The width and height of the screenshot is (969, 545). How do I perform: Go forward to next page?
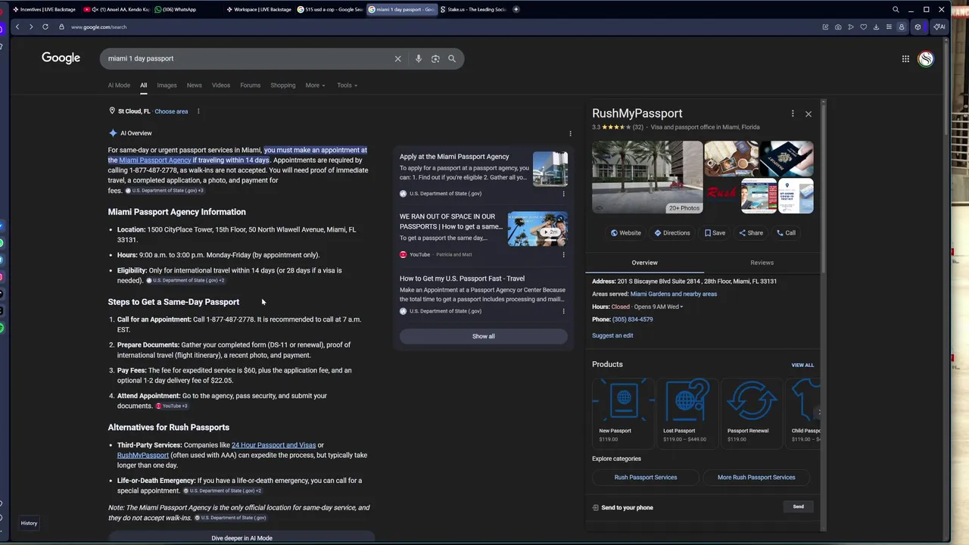(31, 26)
